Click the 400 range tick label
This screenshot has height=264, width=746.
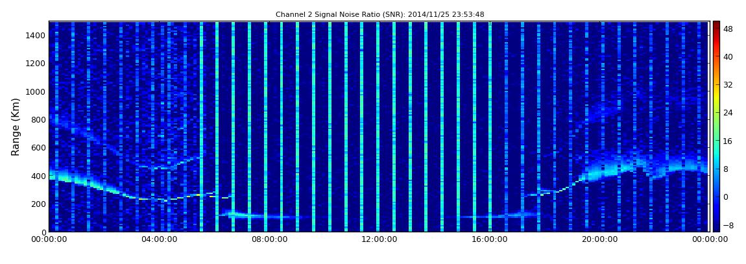point(38,176)
